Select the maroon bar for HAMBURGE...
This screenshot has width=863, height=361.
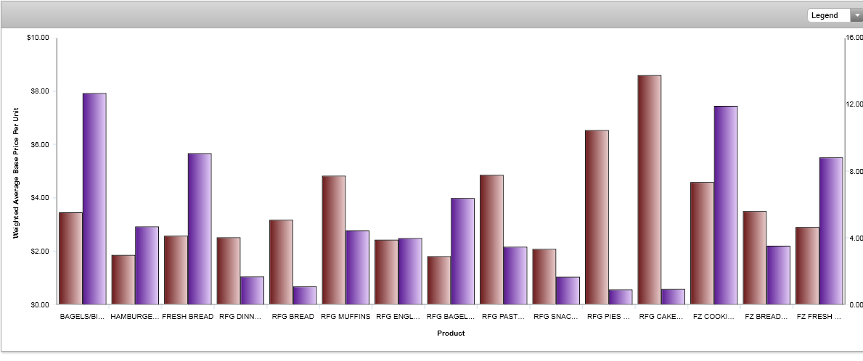point(123,279)
